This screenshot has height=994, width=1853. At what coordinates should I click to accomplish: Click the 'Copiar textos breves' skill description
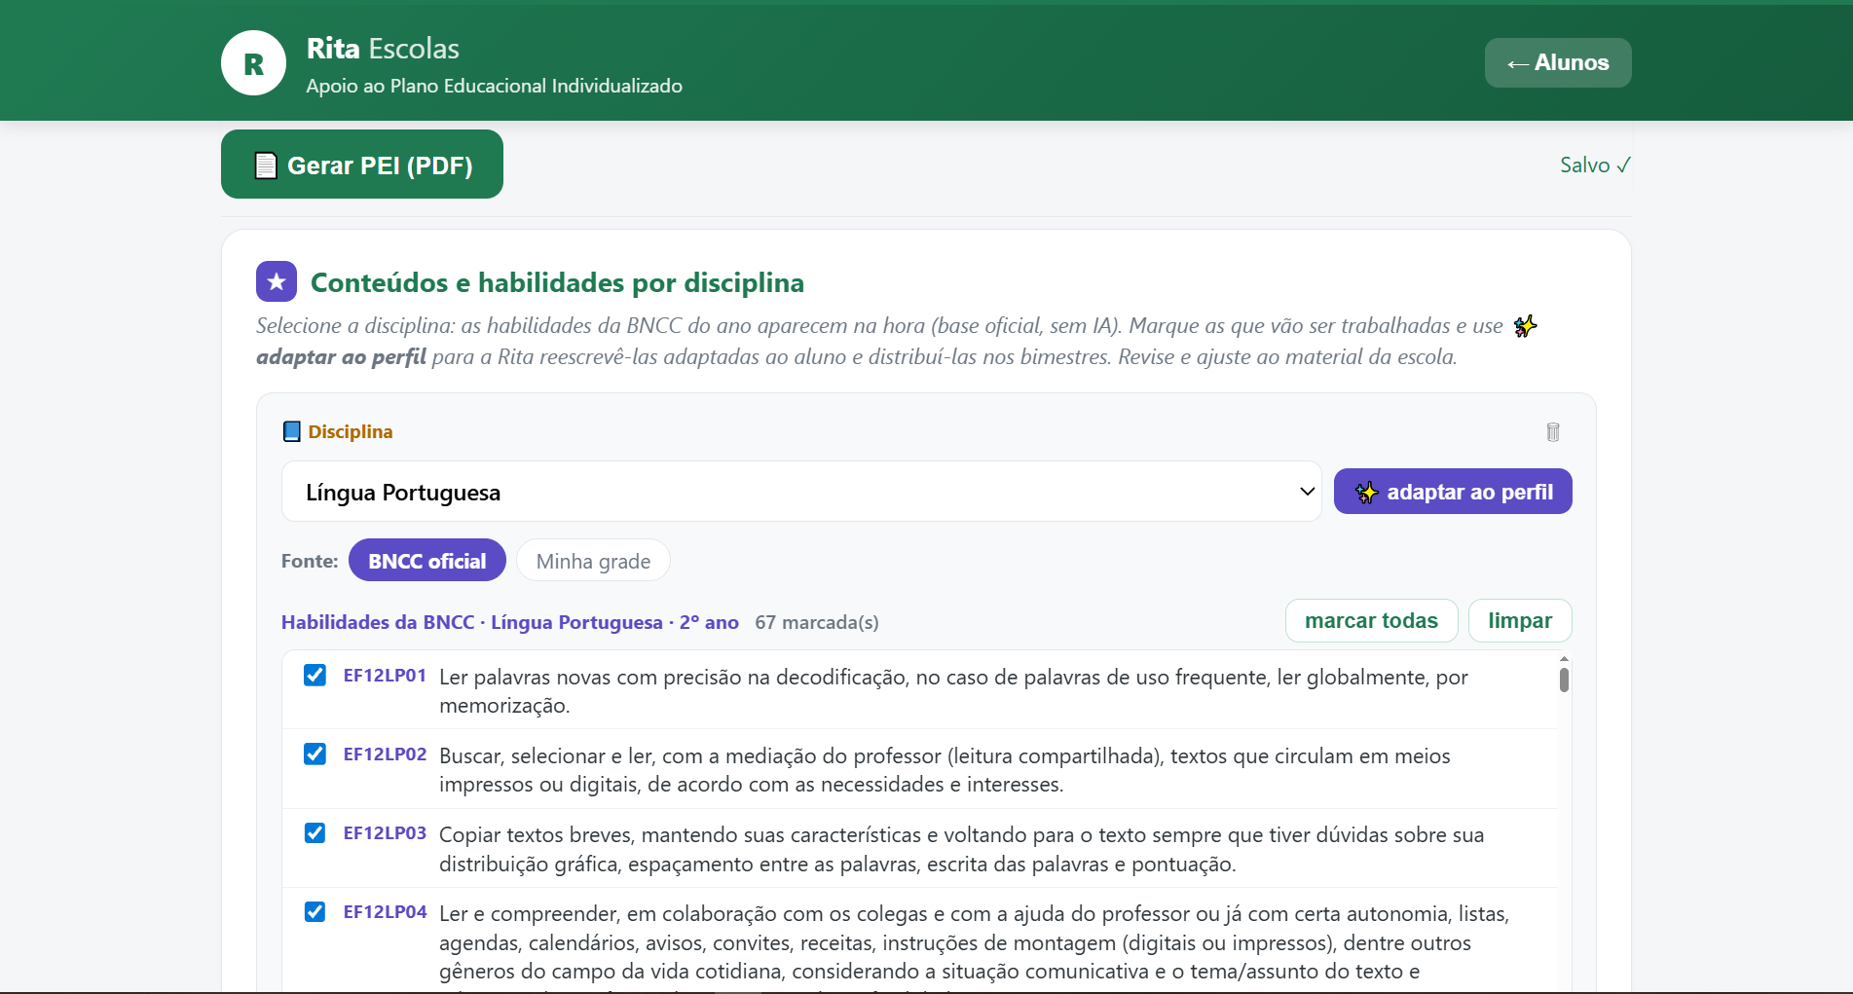tap(961, 849)
